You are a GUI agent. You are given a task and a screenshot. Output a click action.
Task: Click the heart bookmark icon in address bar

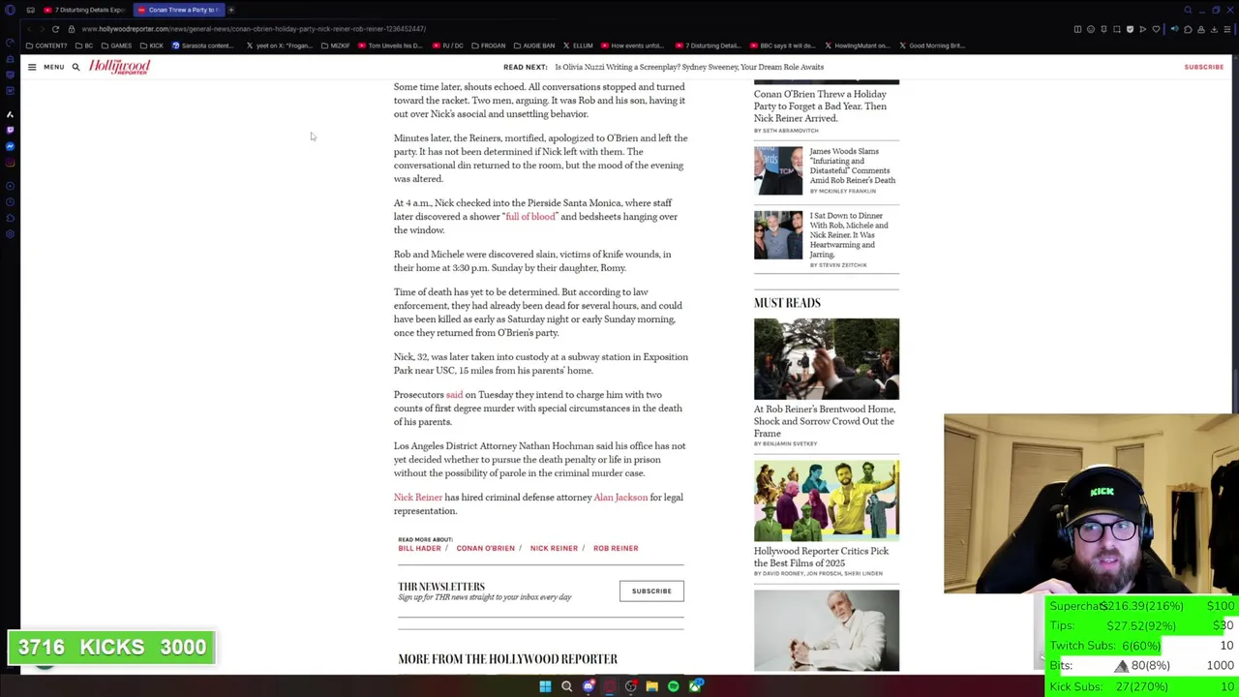tap(1156, 29)
